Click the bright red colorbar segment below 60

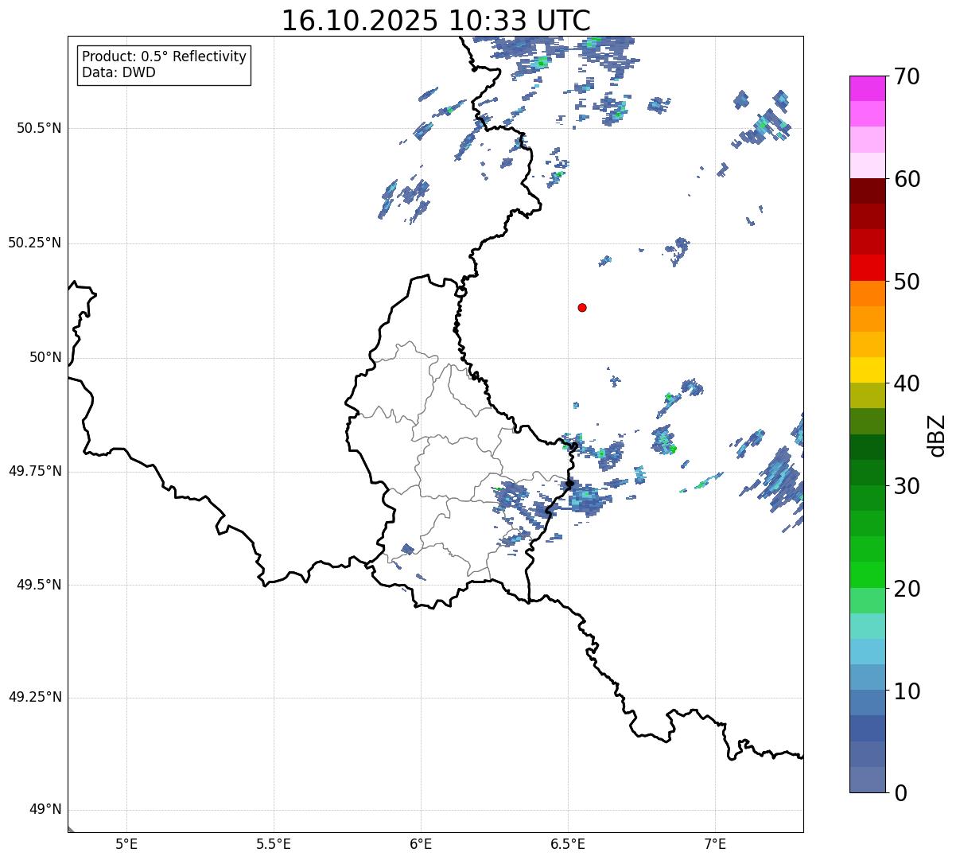tap(868, 267)
